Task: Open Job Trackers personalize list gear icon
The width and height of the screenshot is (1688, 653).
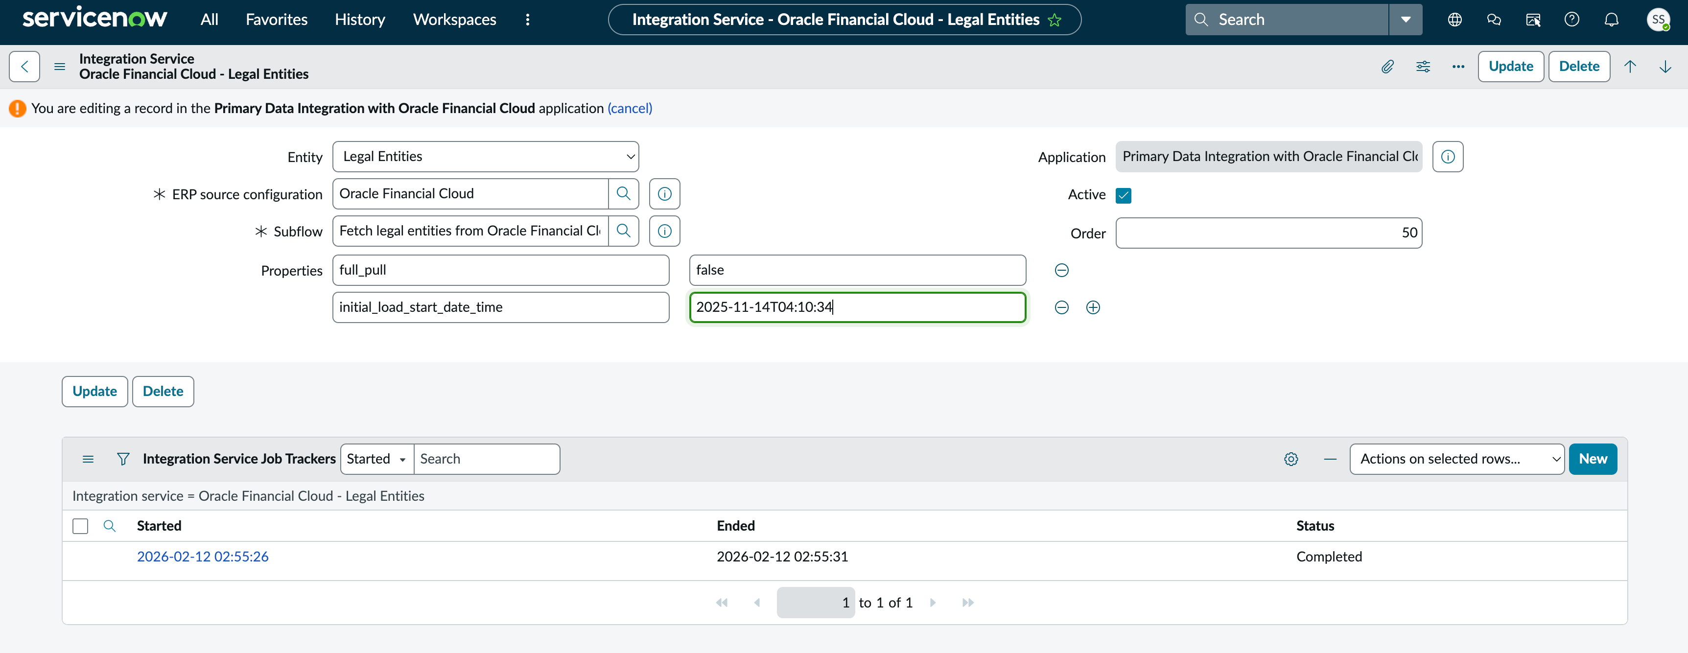Action: 1291,459
